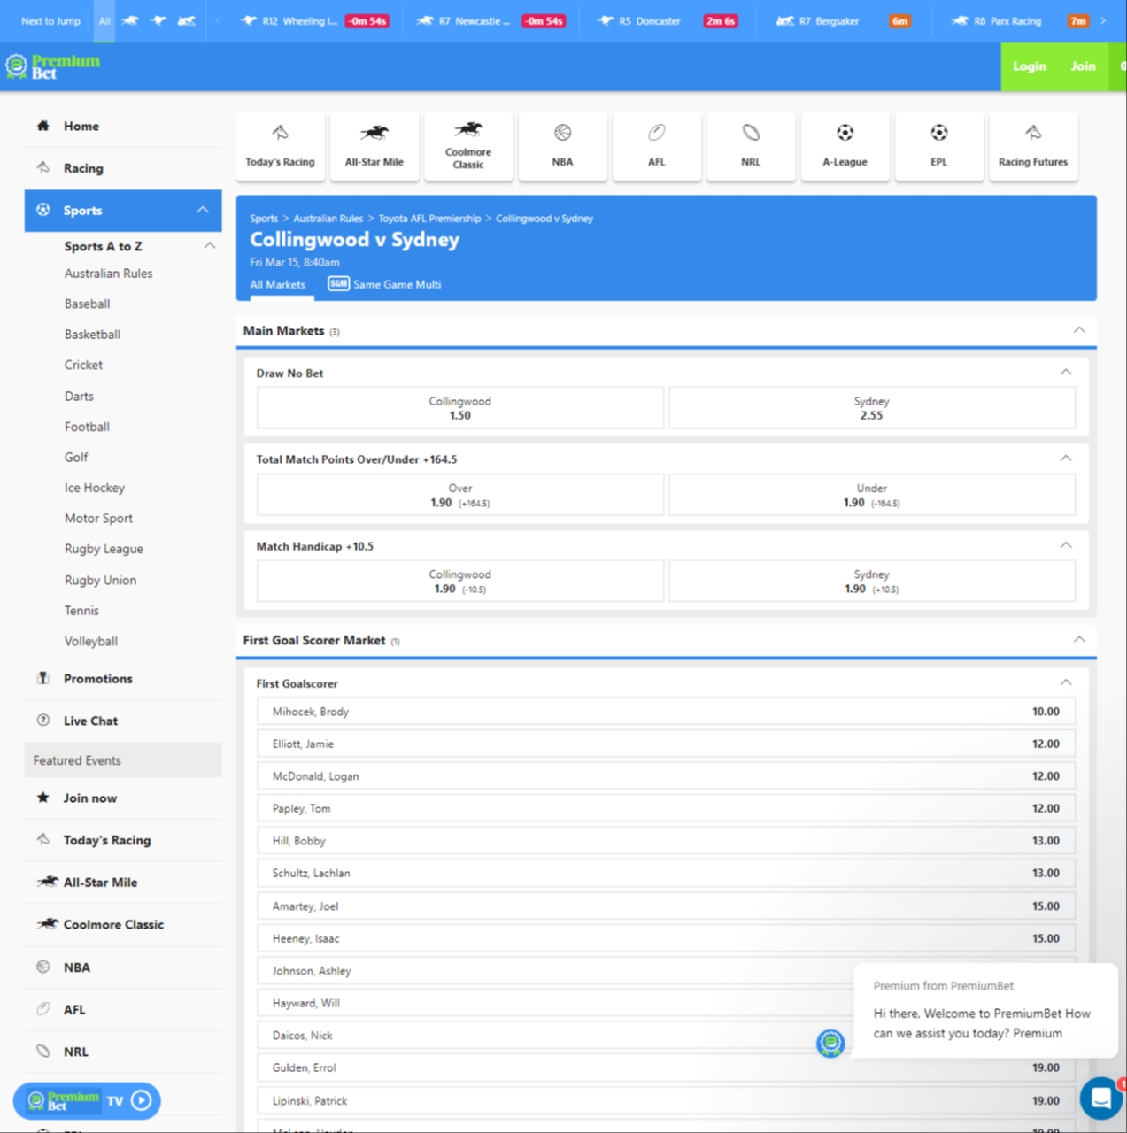Pick Heeney, Isaac at 15.00
The image size is (1127, 1133).
coord(666,938)
